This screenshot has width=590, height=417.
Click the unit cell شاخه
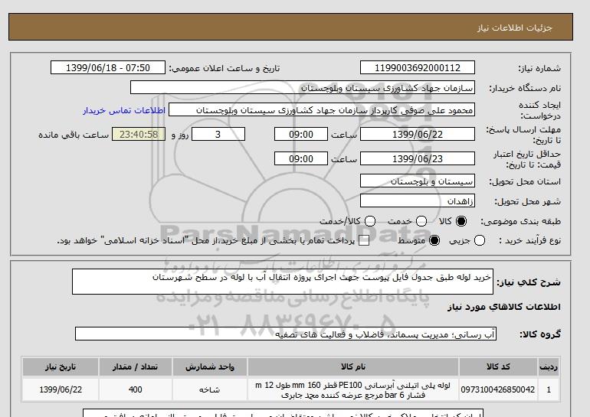210,389
